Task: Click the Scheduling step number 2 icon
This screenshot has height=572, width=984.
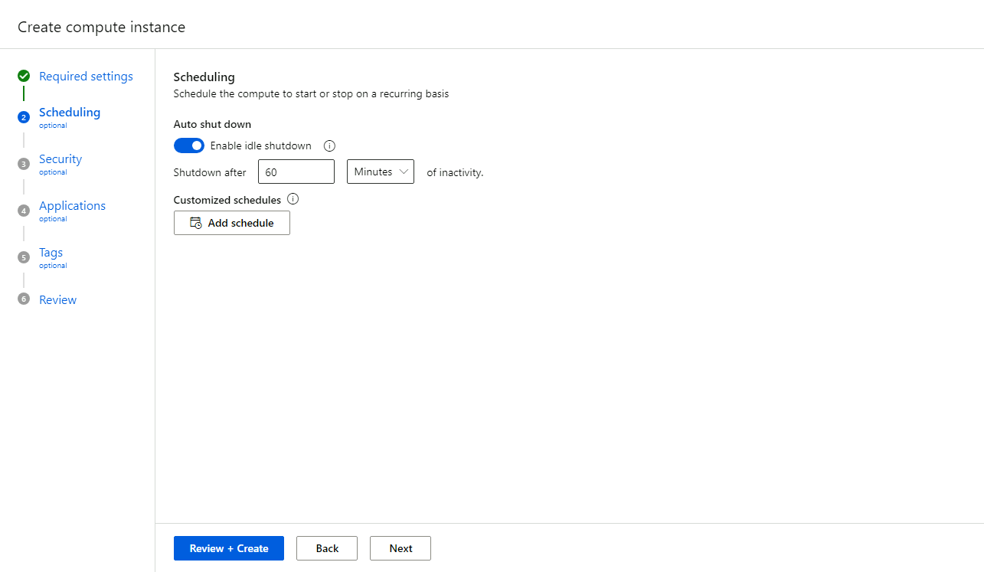Action: coord(24,117)
